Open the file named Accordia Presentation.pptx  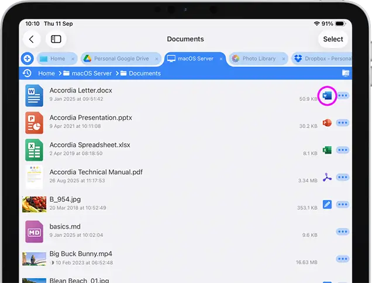(91, 118)
